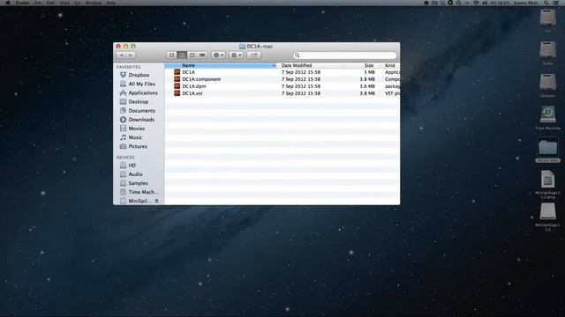Select the DC1A.vst file icon
Screen dimensions: 565x317
coord(177,93)
